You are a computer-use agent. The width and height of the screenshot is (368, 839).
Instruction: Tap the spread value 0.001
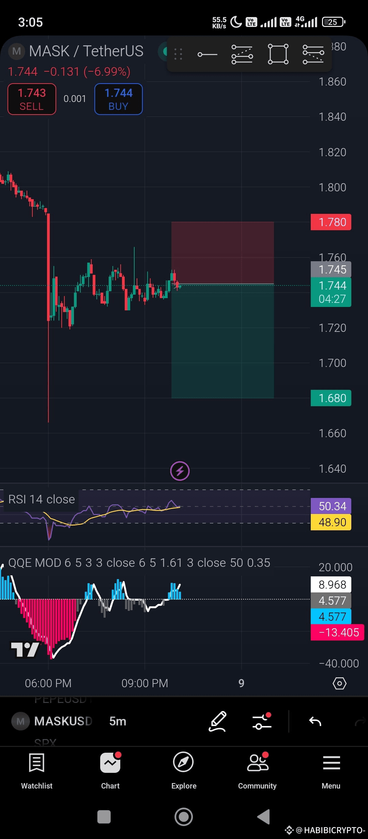[x=75, y=99]
